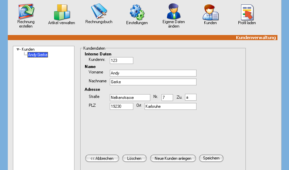
Task: Click the Interne Daten heading
Action: click(x=98, y=54)
